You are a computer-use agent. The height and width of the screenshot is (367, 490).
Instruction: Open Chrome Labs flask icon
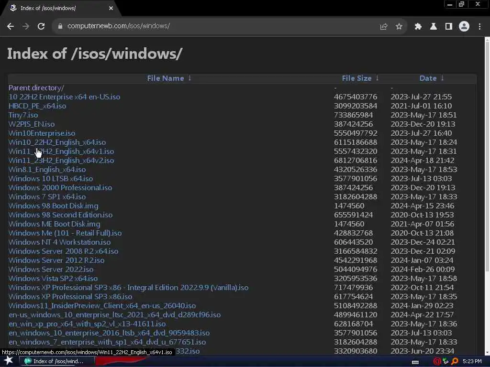[x=434, y=27]
